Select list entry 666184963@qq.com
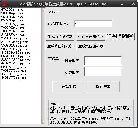Image resolution: width=138 pixels, height=128 pixels. click(x=15, y=56)
